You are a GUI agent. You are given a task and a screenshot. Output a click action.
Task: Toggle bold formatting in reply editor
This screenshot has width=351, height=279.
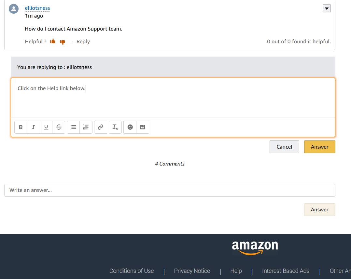tap(21, 127)
